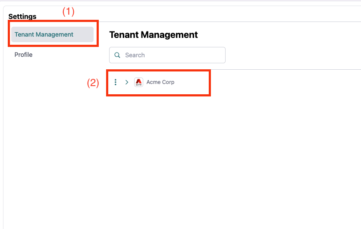
Task: Switch to the Profile settings section
Action: pyautogui.click(x=24, y=55)
